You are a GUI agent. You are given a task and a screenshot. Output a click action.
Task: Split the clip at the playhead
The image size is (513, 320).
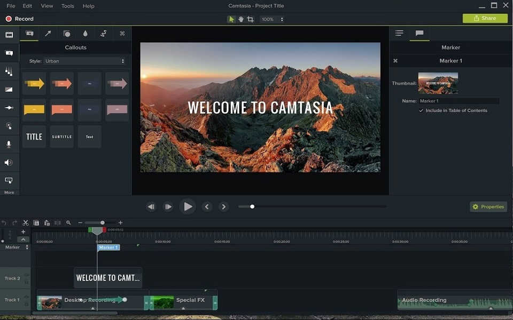pyautogui.click(x=58, y=223)
